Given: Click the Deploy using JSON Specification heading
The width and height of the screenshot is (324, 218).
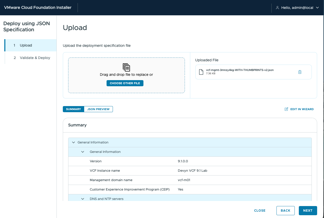Looking at the screenshot, I should pyautogui.click(x=27, y=26).
